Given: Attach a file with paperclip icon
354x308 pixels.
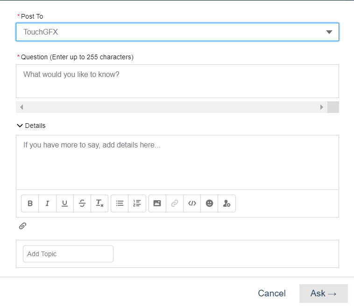Looking at the screenshot, I should click(x=22, y=226).
